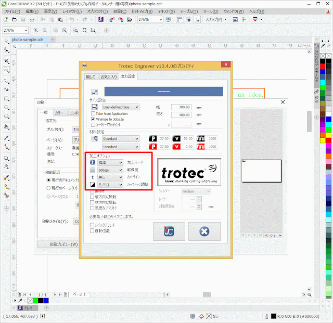The height and width of the screenshot is (323, 333).
Task: Open the first Standard material dropdown
Action: 121,139
